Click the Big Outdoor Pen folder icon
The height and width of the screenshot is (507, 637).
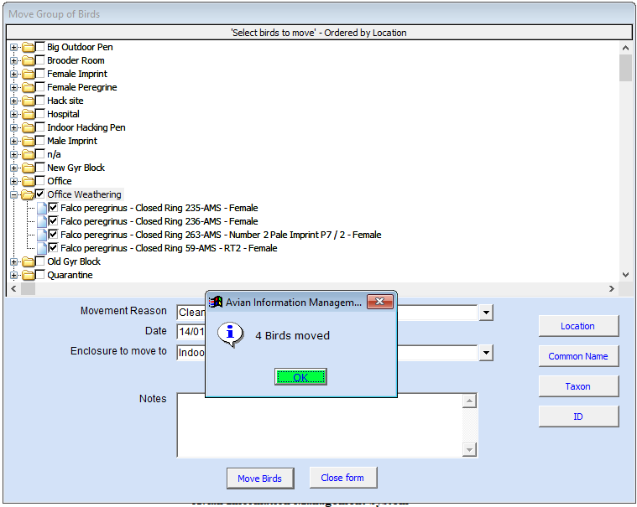29,48
